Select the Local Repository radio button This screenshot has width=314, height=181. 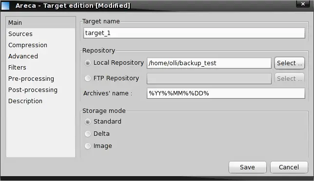(87, 63)
